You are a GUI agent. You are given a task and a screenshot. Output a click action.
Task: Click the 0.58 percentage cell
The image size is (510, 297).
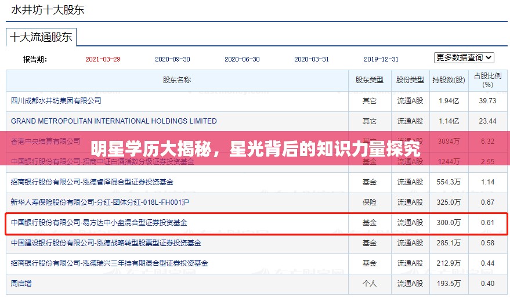(x=487, y=243)
